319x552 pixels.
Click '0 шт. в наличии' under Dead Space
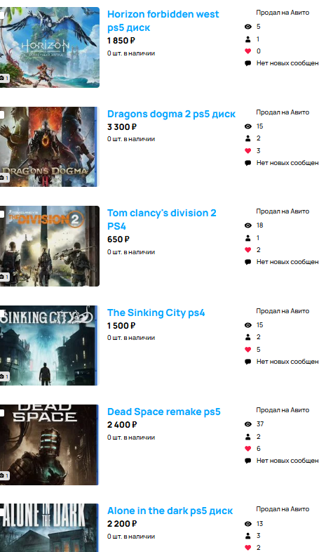(x=131, y=438)
